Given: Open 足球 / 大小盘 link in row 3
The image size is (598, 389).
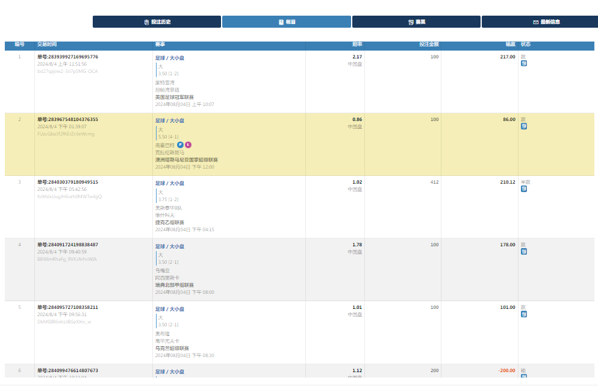Looking at the screenshot, I should pyautogui.click(x=170, y=183).
